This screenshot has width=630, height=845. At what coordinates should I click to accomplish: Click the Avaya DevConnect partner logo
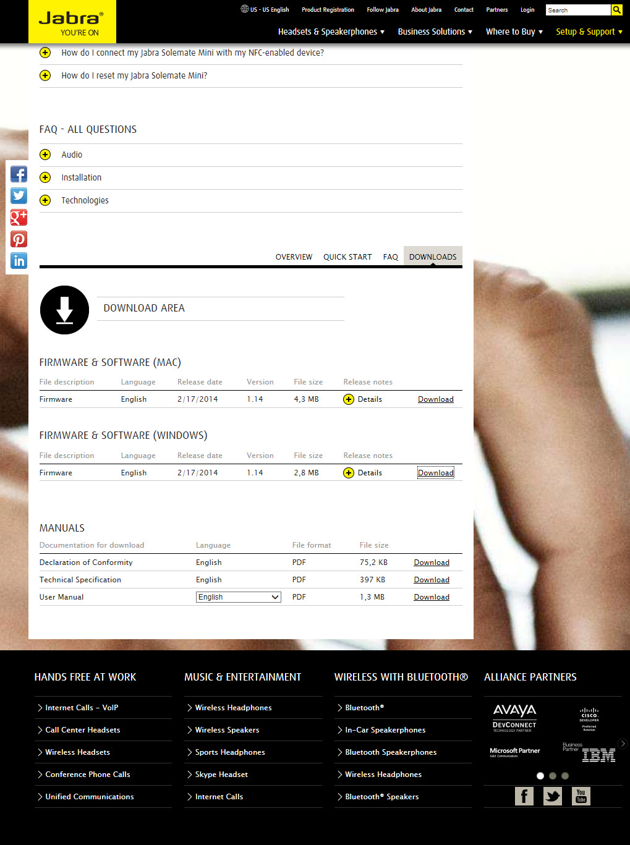[514, 718]
